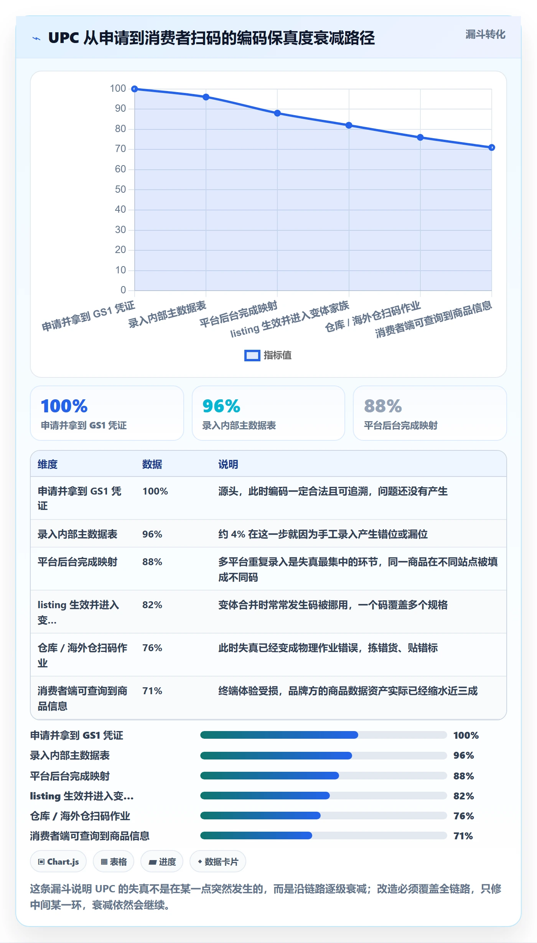
Task: Click the 数据 column header
Action: click(x=152, y=464)
